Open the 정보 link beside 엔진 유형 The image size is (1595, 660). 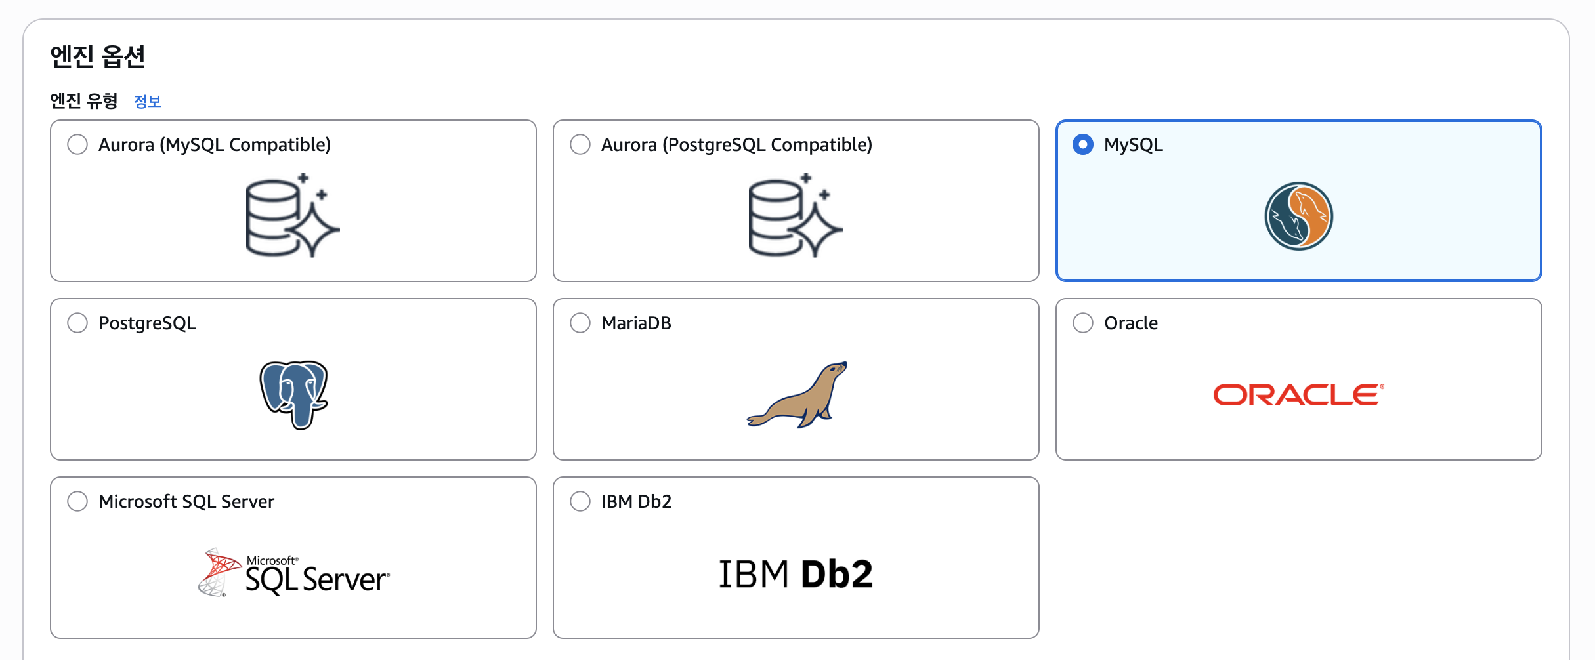click(x=148, y=101)
